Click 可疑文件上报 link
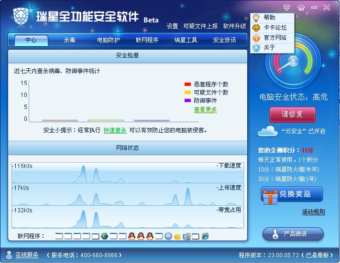Screen dimensions: 340x263 pos(200,26)
